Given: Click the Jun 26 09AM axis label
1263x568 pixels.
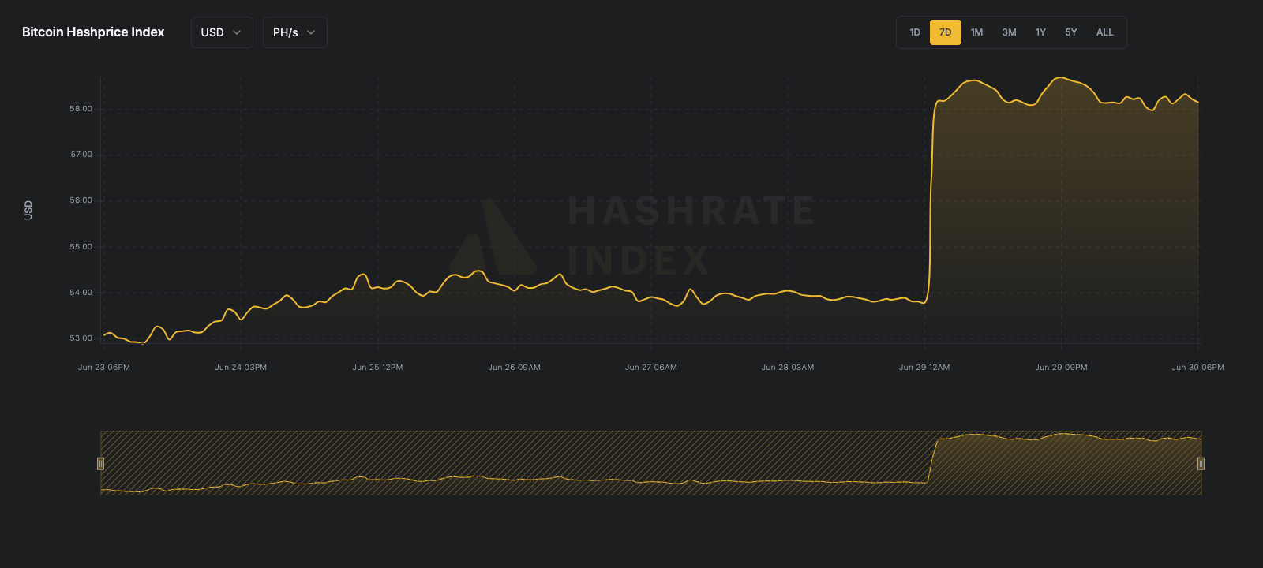Looking at the screenshot, I should [515, 368].
